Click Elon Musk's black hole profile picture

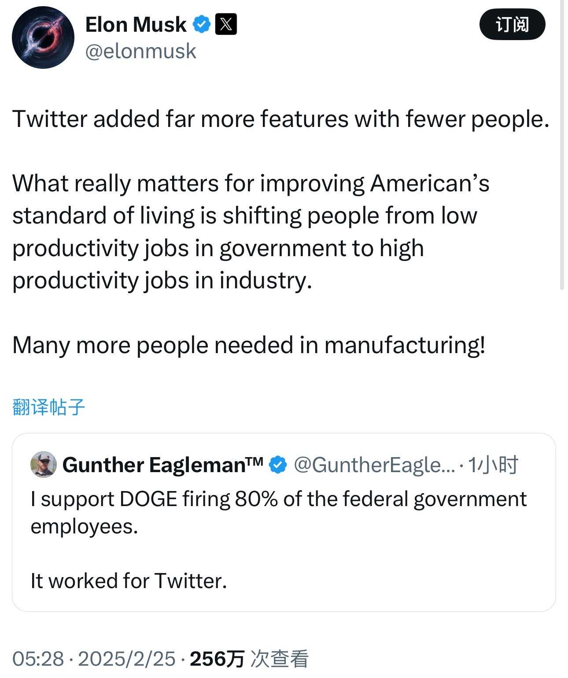click(43, 37)
